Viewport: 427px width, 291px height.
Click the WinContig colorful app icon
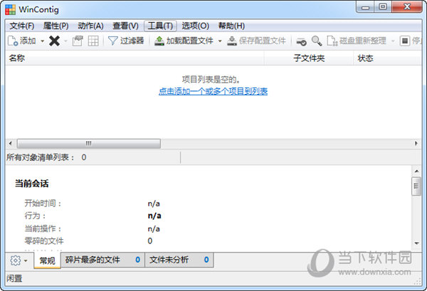(x=11, y=9)
